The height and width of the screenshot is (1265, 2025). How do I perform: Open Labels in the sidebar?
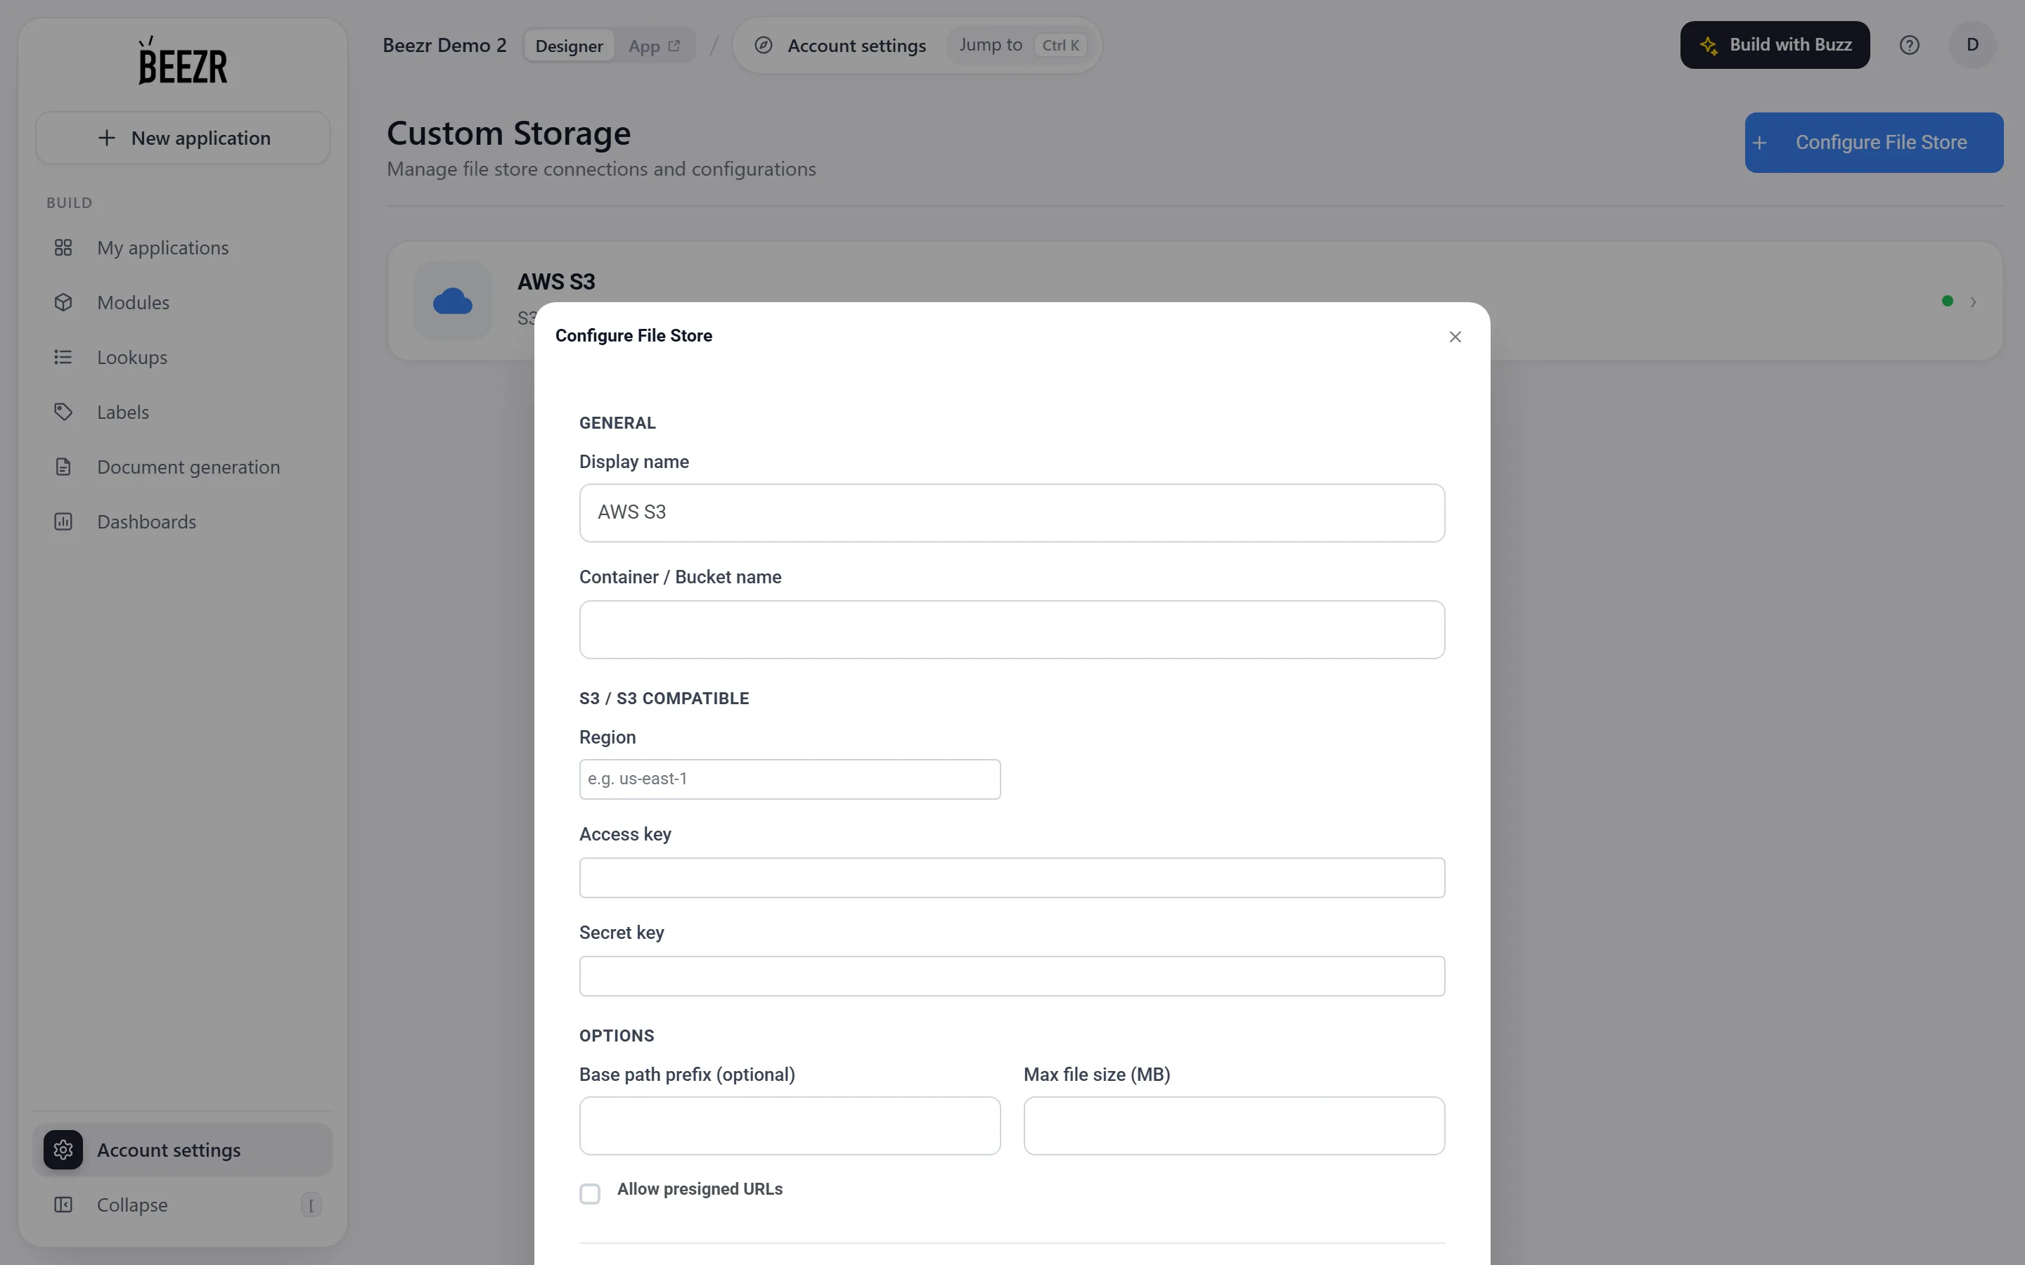tap(182, 412)
